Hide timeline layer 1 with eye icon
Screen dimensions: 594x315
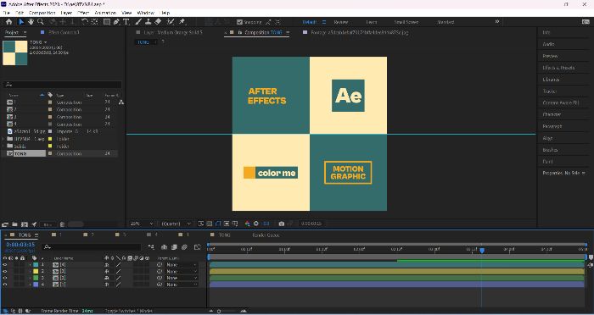(5, 265)
